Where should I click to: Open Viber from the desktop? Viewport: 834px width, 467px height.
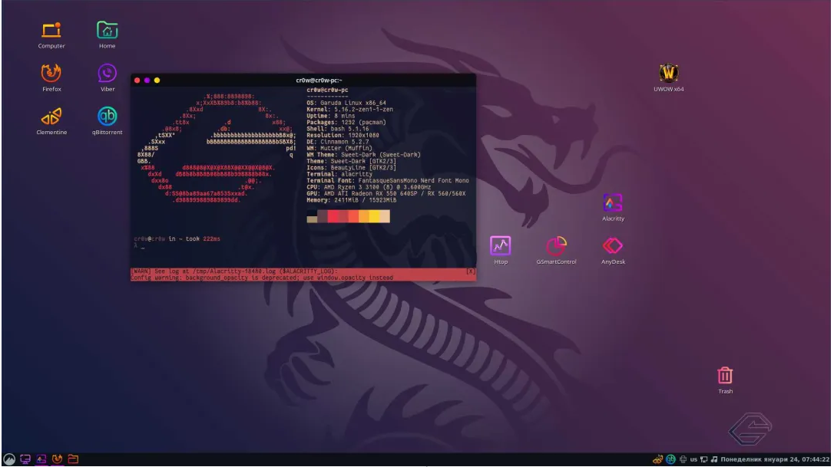click(107, 74)
